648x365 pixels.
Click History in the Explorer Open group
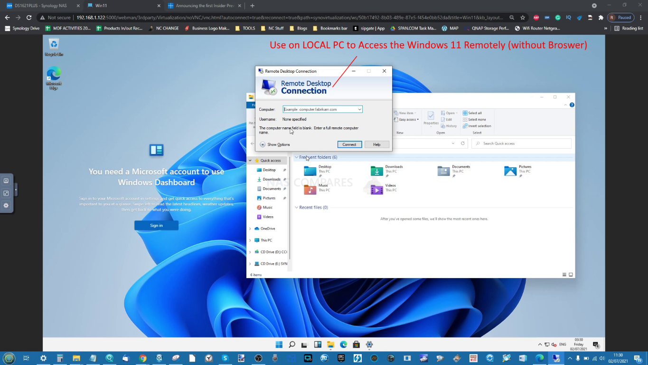pyautogui.click(x=449, y=126)
